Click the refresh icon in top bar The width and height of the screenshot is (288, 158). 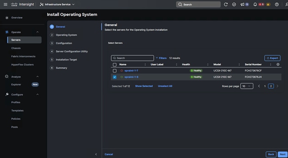[x=226, y=5]
